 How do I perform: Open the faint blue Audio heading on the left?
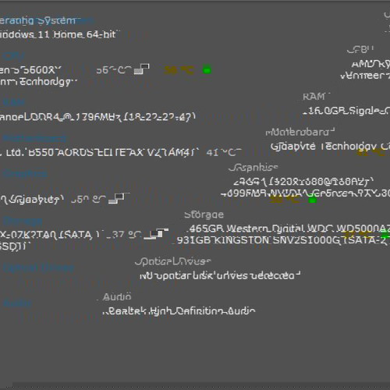(17, 303)
